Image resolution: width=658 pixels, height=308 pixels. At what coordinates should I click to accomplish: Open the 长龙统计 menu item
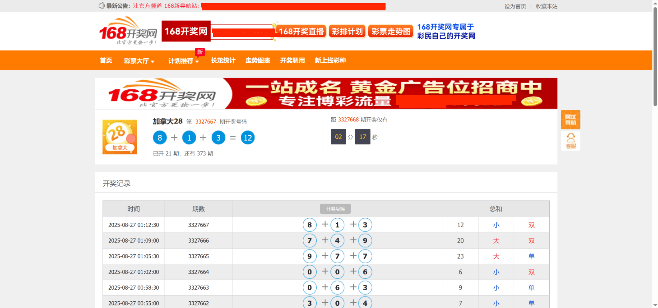223,60
